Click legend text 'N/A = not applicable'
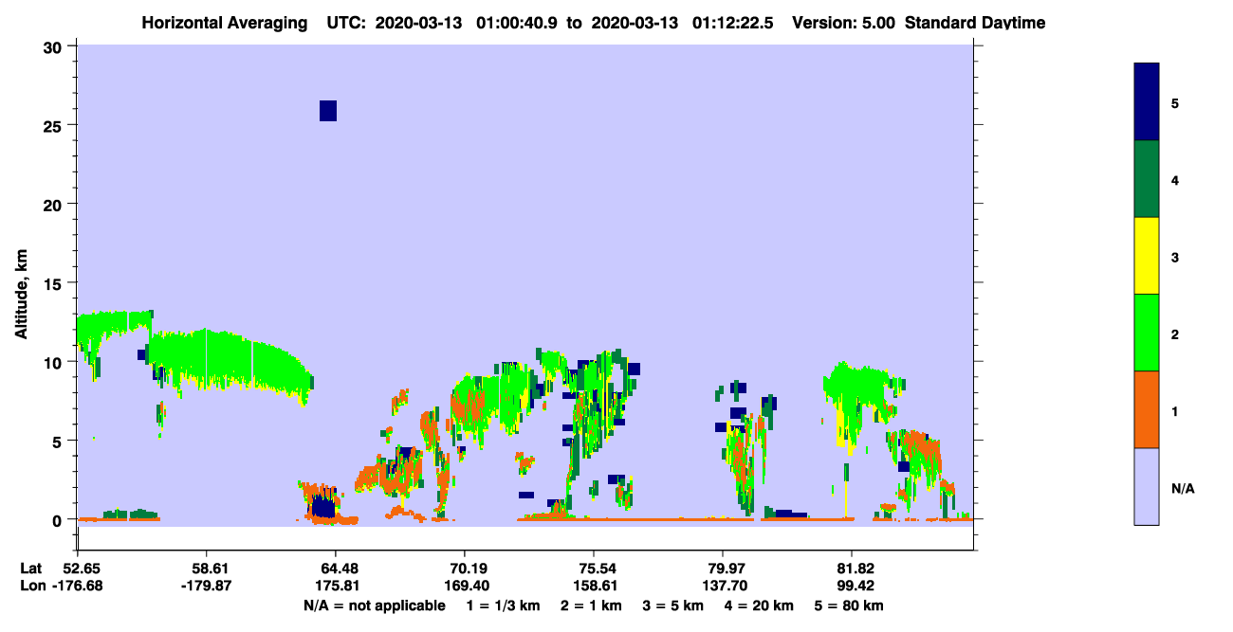1233x632 pixels. 374,605
